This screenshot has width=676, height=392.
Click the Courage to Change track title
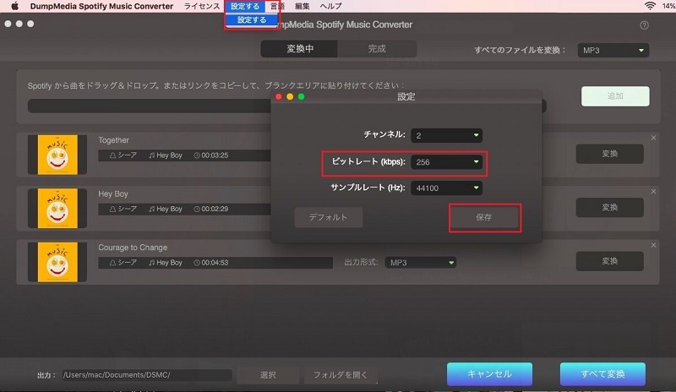tap(133, 248)
